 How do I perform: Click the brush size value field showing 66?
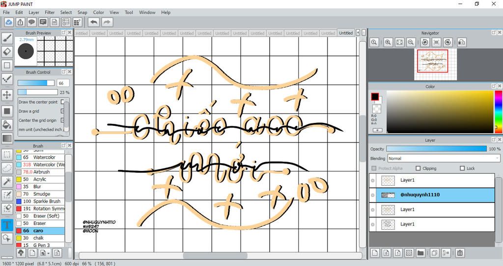tap(63, 83)
